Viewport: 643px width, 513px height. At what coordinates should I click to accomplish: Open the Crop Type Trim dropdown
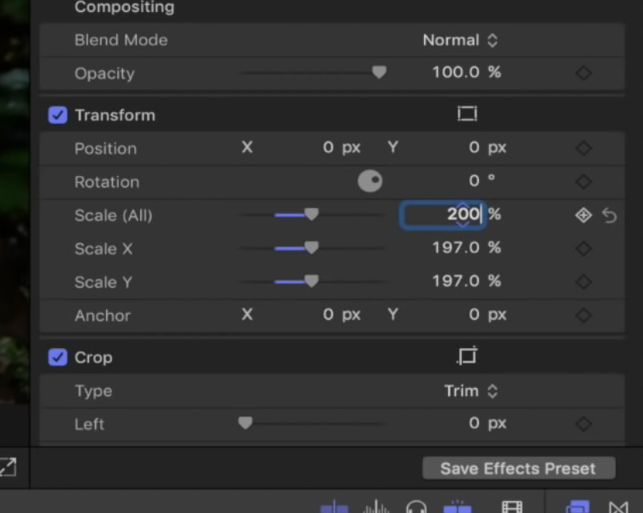tap(470, 391)
